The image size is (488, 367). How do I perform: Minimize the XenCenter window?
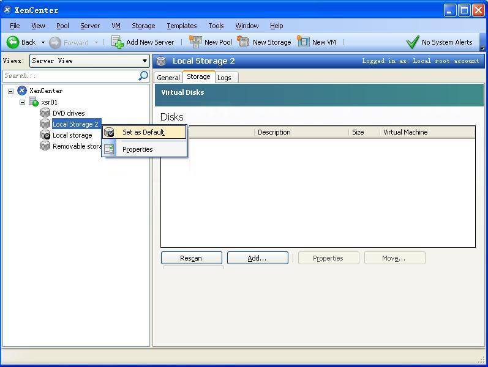pos(449,10)
